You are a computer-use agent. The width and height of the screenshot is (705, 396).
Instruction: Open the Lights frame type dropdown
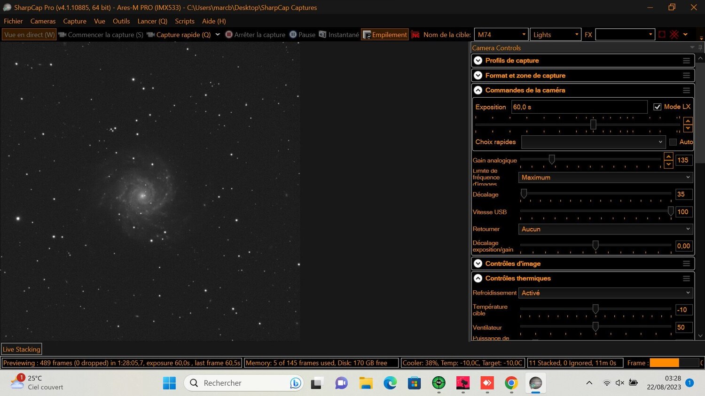(x=556, y=35)
